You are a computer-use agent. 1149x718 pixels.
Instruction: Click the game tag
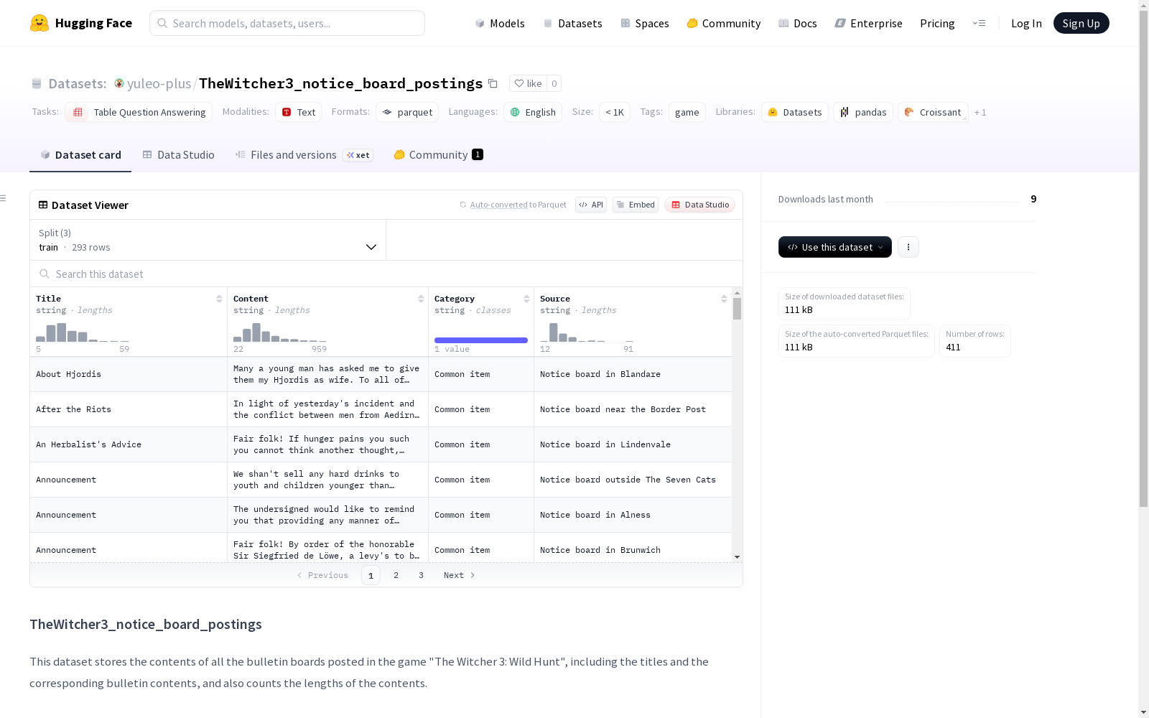[x=687, y=112]
